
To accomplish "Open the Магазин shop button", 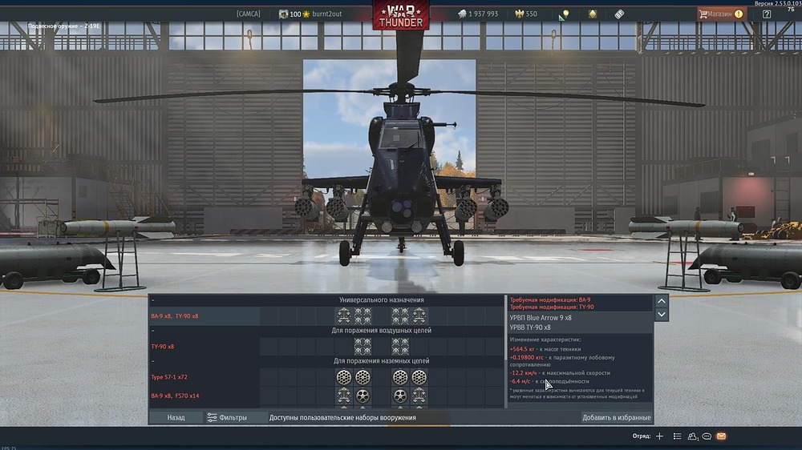I will 719,14.
